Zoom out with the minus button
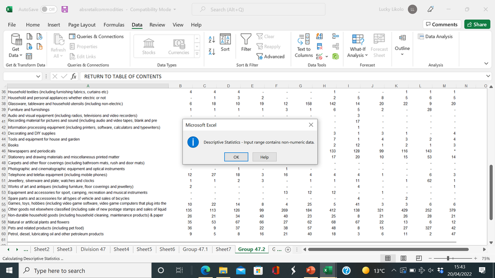The height and width of the screenshot is (278, 495). [430, 258]
